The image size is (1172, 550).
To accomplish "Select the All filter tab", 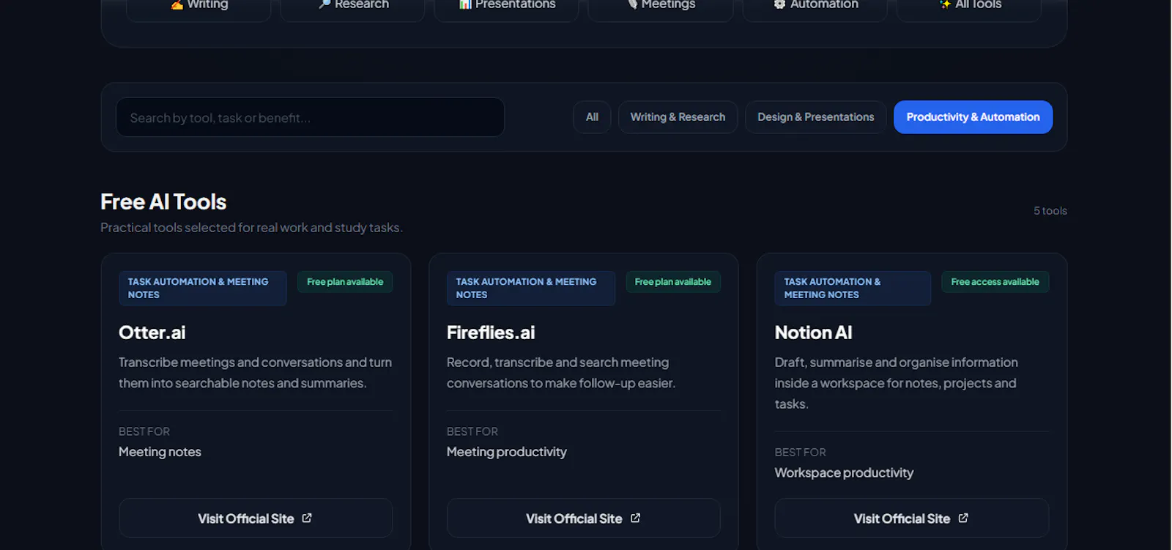I will (x=592, y=117).
